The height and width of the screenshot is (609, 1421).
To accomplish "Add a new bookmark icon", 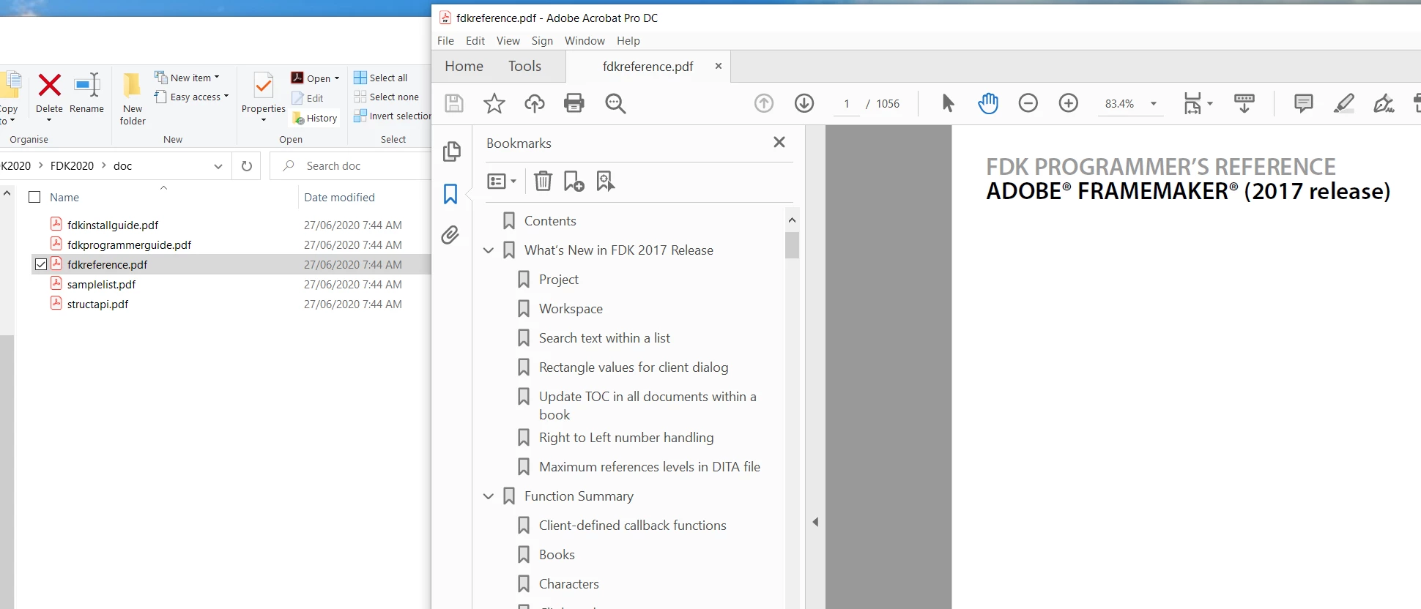I will coord(574,181).
